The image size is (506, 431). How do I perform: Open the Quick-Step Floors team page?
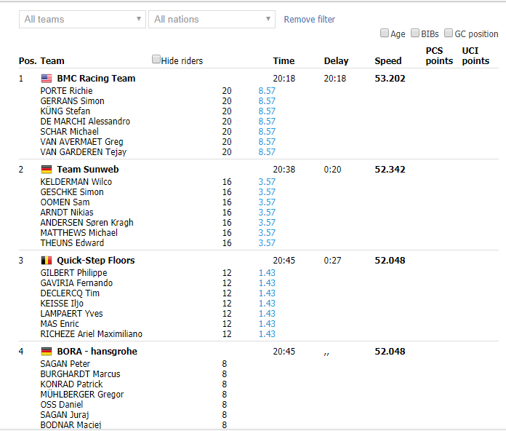[x=96, y=261]
